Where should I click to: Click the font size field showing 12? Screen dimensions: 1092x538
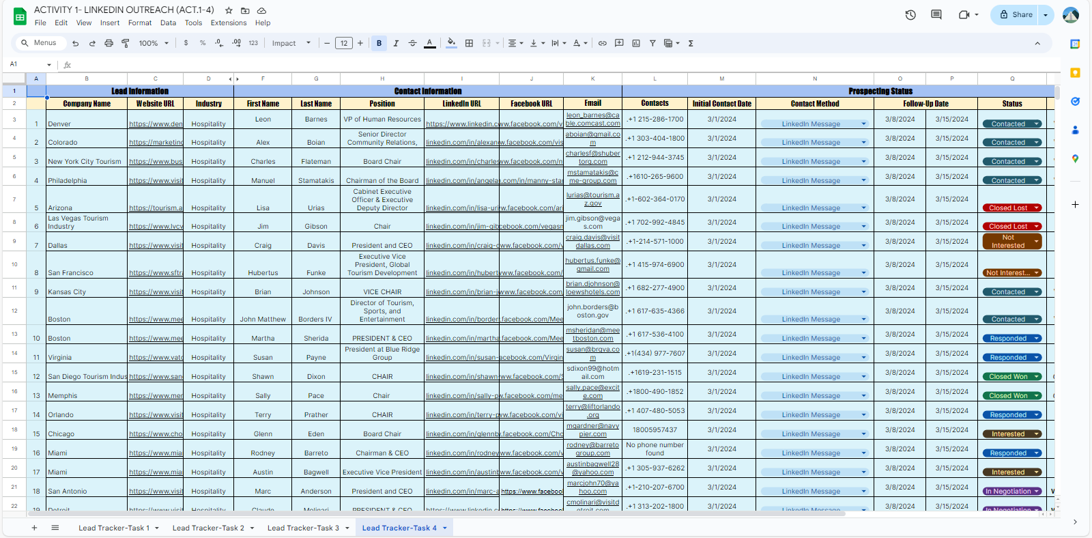[344, 43]
